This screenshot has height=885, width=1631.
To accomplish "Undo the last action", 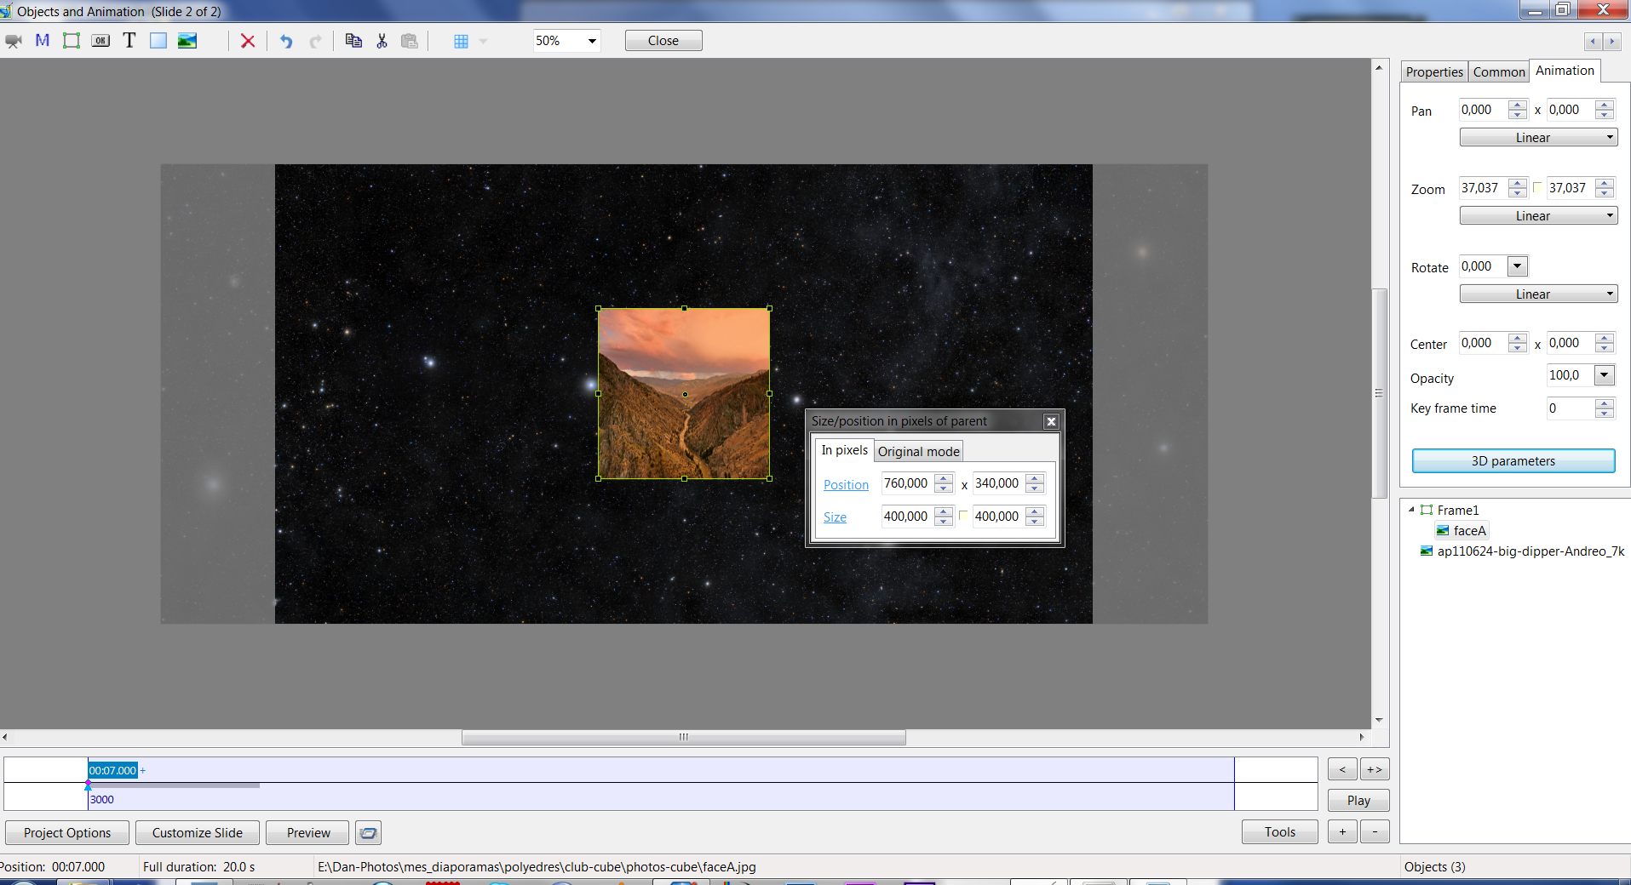I will point(286,41).
